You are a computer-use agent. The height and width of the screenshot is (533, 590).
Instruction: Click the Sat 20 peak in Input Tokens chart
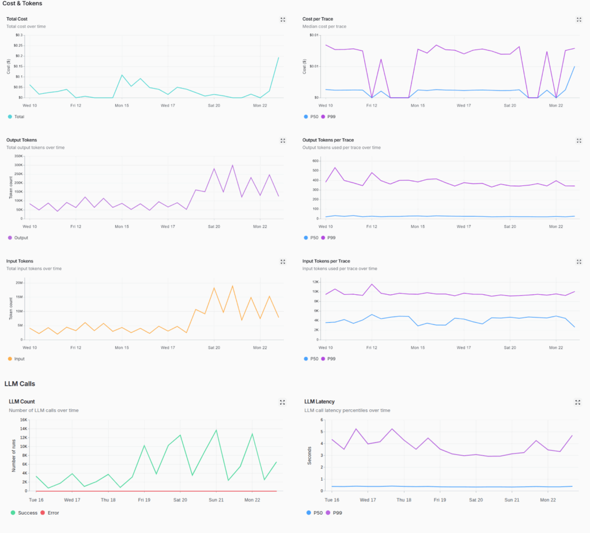click(214, 288)
